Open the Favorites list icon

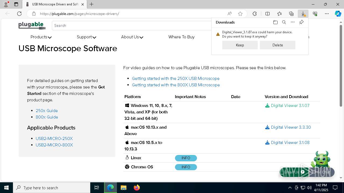point(279,14)
